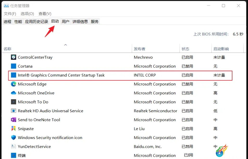Click the YunDetectService file icon
Viewport: 248px width, 159px height.
(x=14, y=147)
